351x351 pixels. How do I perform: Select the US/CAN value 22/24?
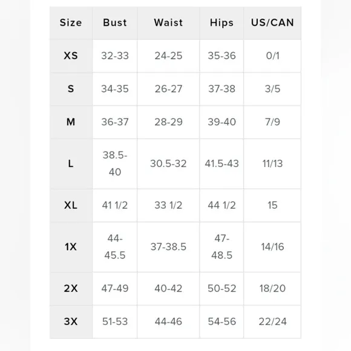coord(272,321)
